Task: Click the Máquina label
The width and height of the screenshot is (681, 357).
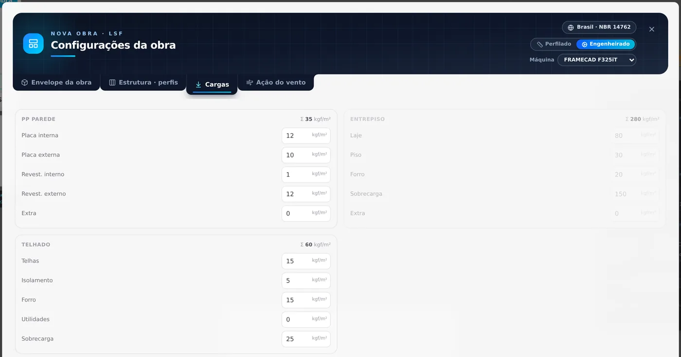Action: (x=542, y=60)
